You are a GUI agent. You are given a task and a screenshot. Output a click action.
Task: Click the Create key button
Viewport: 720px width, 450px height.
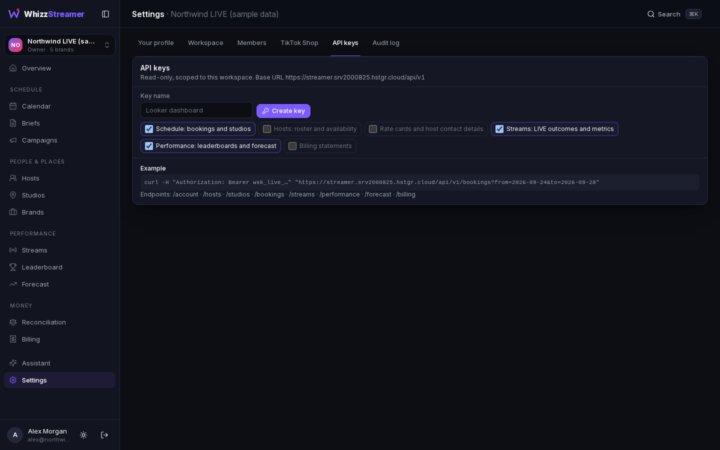[x=283, y=111]
